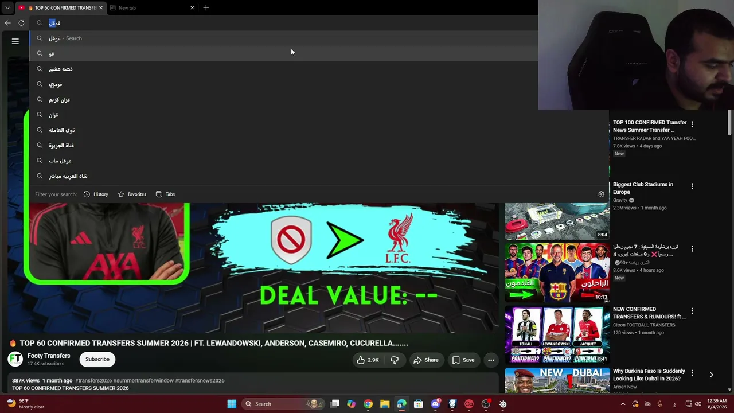The width and height of the screenshot is (734, 413).
Task: Pick the 'قناة العربية مباشر' suggestion
Action: pyautogui.click(x=319, y=176)
